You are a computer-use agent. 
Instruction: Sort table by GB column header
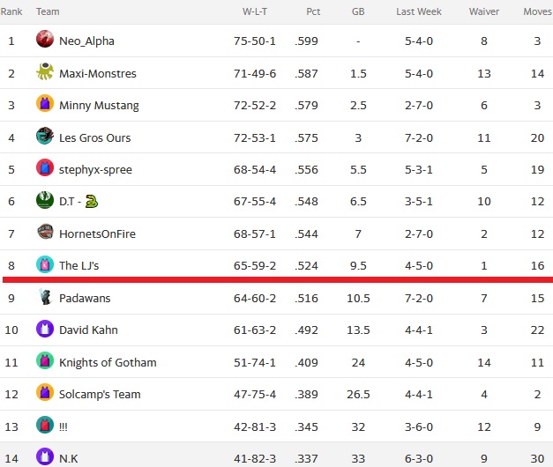pyautogui.click(x=358, y=11)
